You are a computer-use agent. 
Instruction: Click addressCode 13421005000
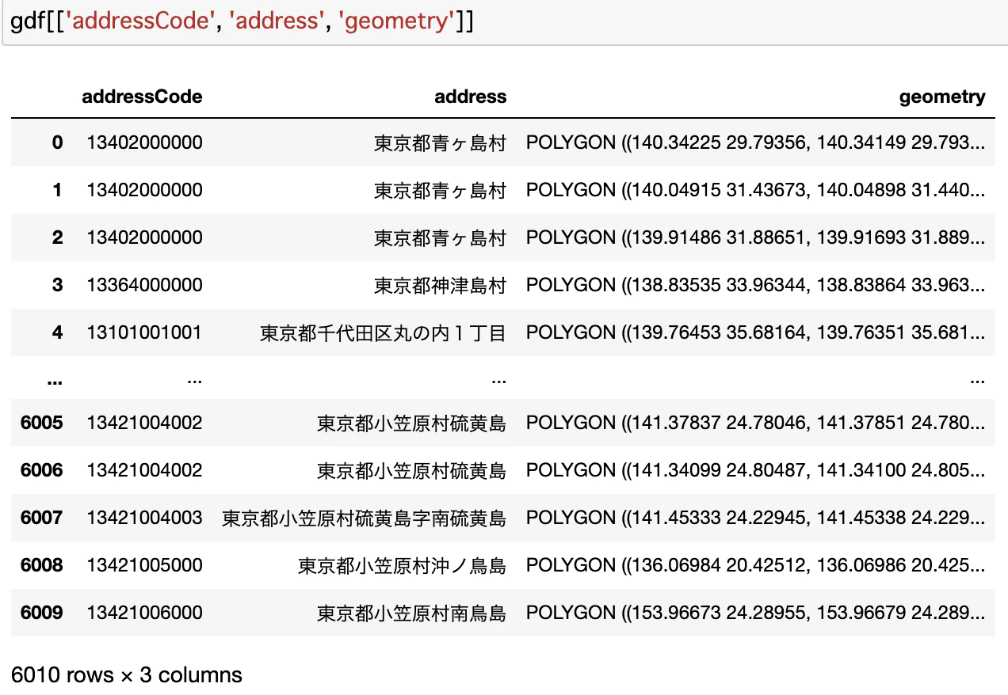tap(145, 565)
